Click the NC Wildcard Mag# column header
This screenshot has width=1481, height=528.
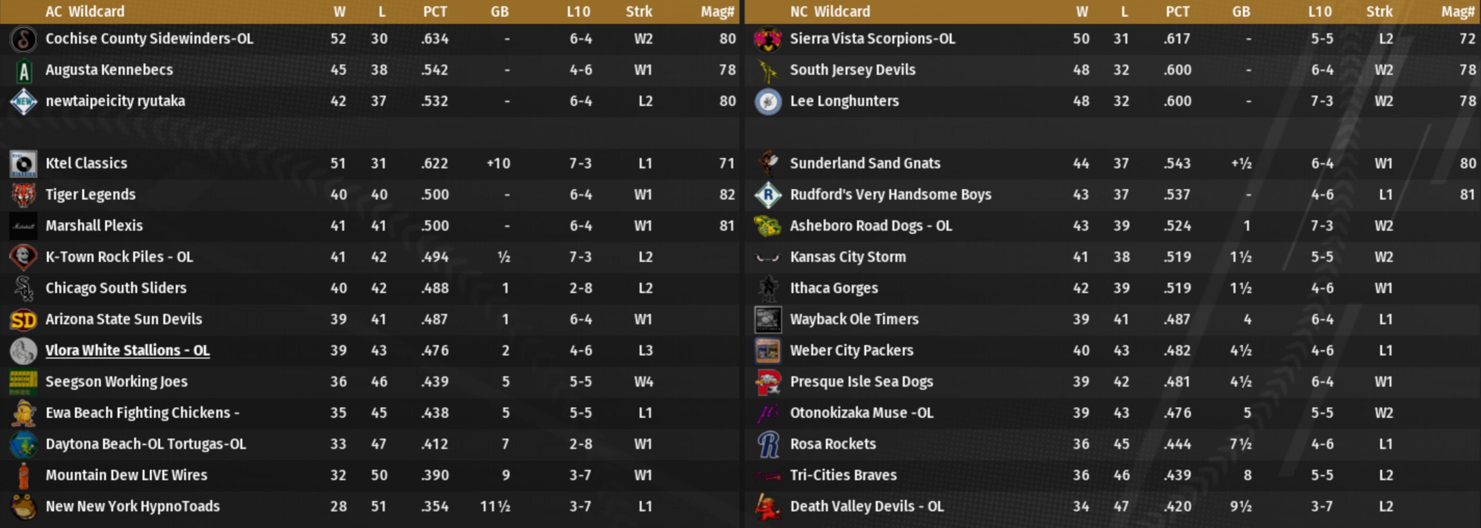coord(1457,11)
